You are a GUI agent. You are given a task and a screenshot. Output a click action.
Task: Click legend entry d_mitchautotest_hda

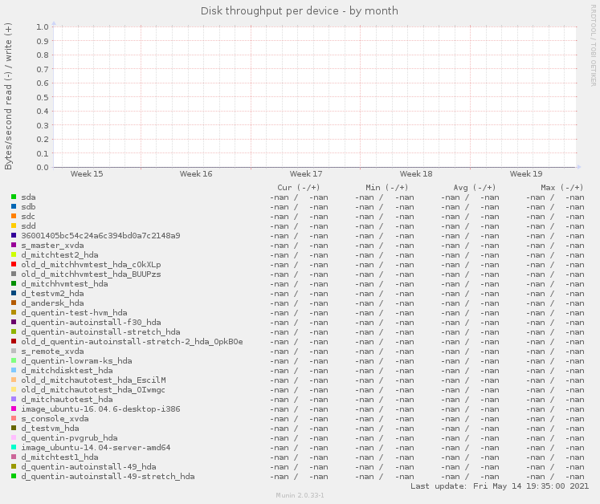(67, 399)
